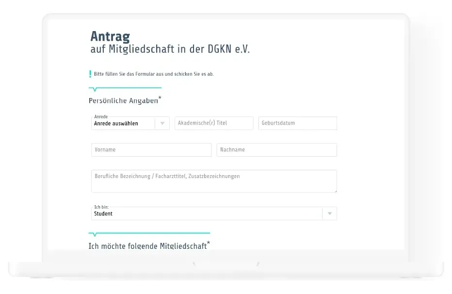Select the 'Anrede auswählen' placeholder text
The width and height of the screenshot is (452, 294).
pos(116,123)
